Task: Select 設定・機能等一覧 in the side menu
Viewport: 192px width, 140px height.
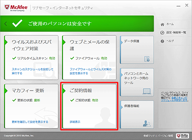Action: (x=176, y=33)
